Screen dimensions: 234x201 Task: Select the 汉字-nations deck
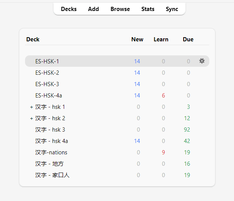tap(51, 152)
